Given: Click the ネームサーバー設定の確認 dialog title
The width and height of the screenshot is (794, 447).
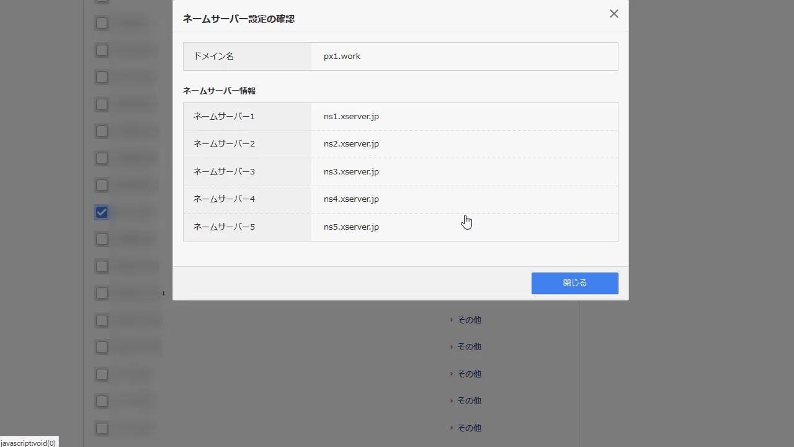Looking at the screenshot, I should pos(238,19).
